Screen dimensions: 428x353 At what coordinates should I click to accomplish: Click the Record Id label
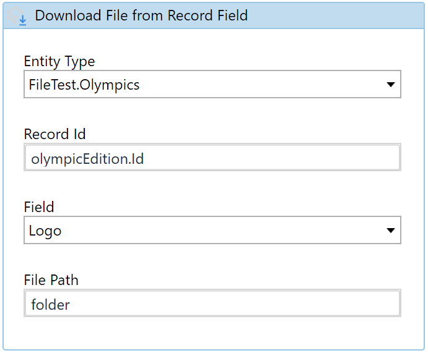(x=55, y=134)
